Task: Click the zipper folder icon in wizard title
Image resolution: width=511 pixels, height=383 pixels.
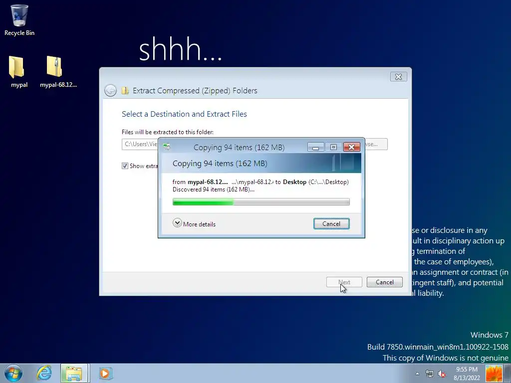Action: point(125,91)
